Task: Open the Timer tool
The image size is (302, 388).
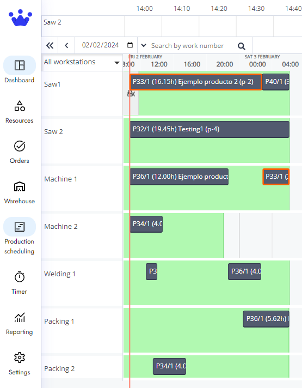Action: point(19,283)
